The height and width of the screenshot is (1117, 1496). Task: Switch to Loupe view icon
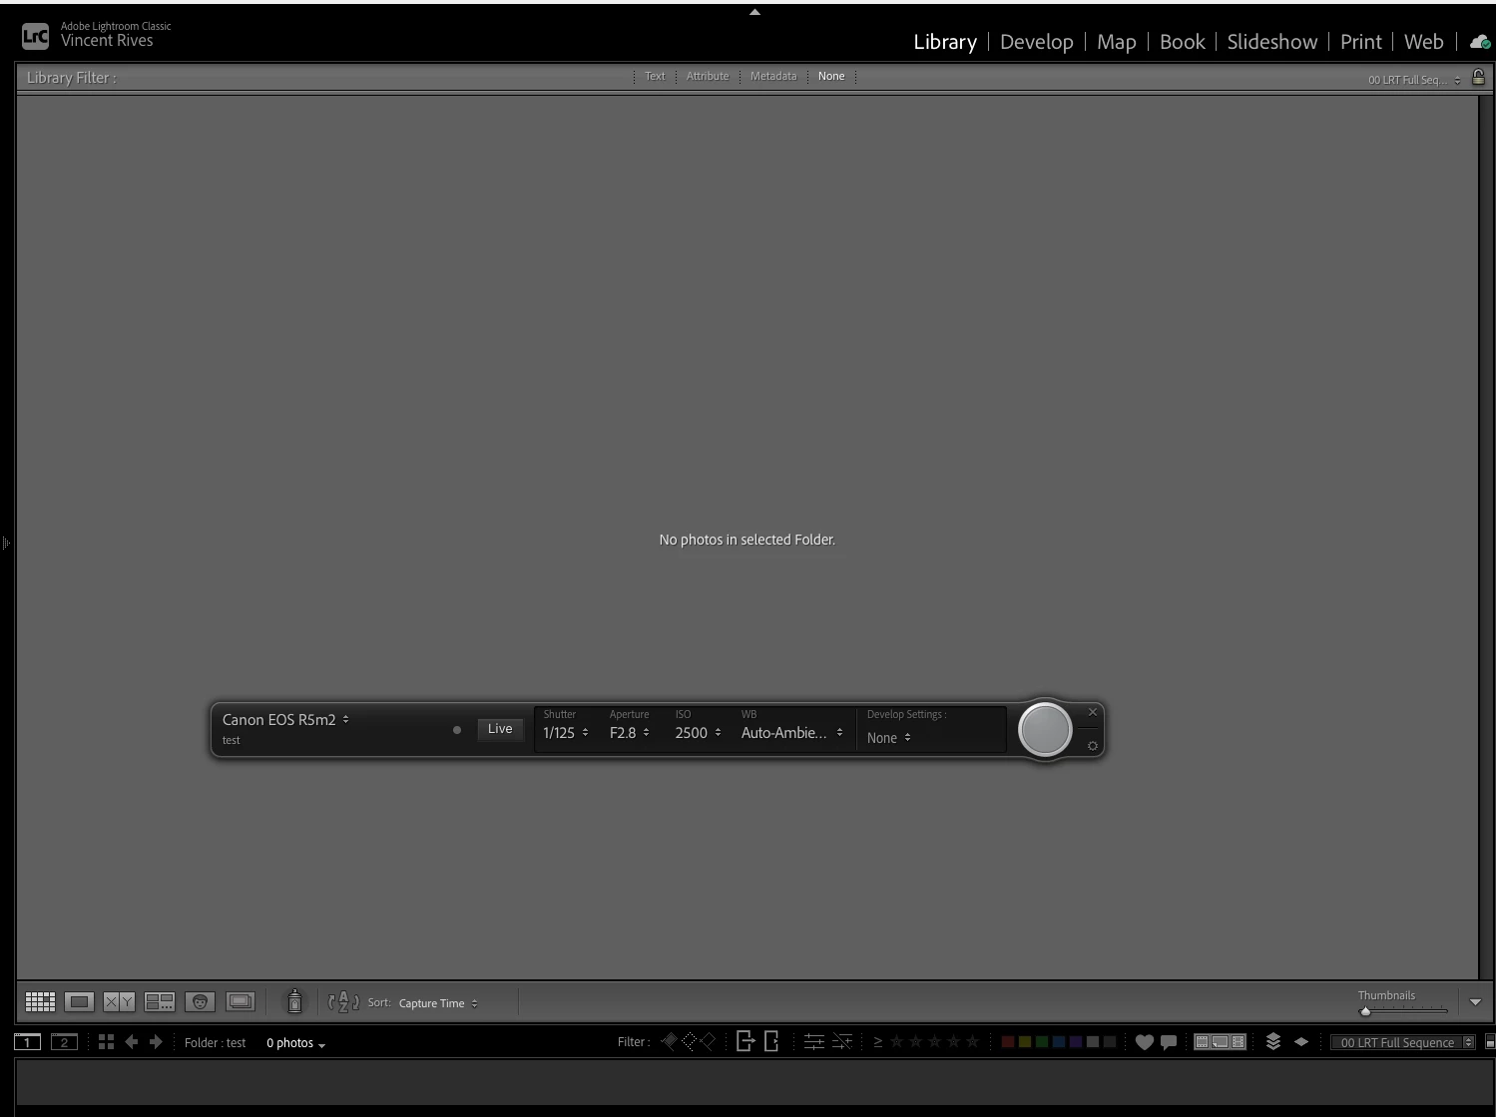pyautogui.click(x=79, y=1002)
